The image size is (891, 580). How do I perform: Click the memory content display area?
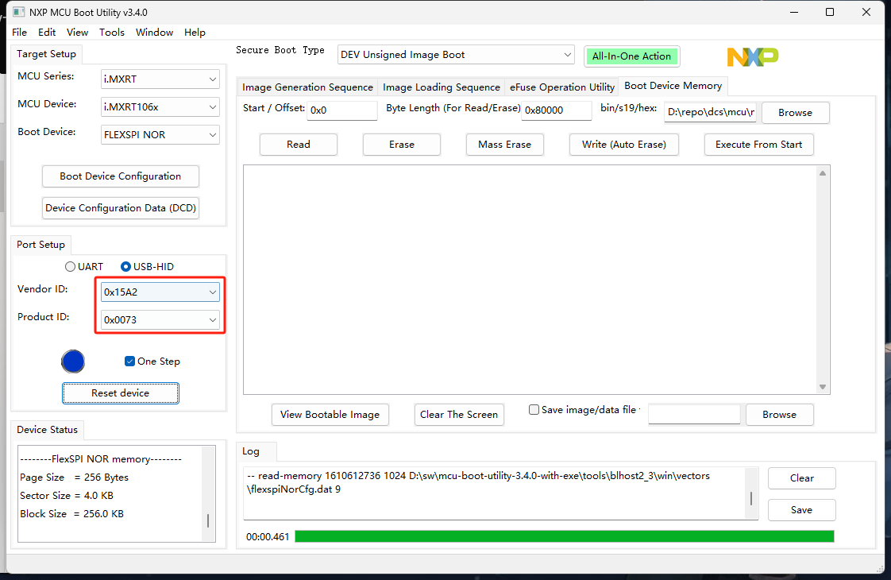point(530,280)
